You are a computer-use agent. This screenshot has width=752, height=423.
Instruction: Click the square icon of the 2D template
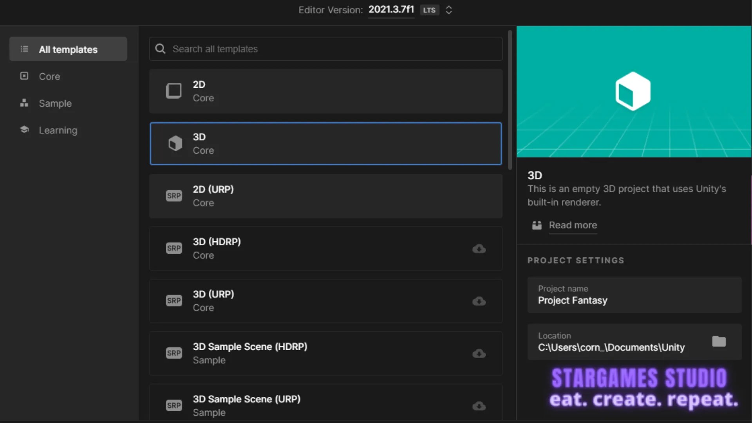coord(174,91)
